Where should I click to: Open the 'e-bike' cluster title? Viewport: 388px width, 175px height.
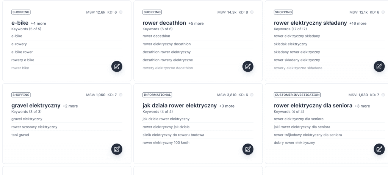tap(20, 23)
